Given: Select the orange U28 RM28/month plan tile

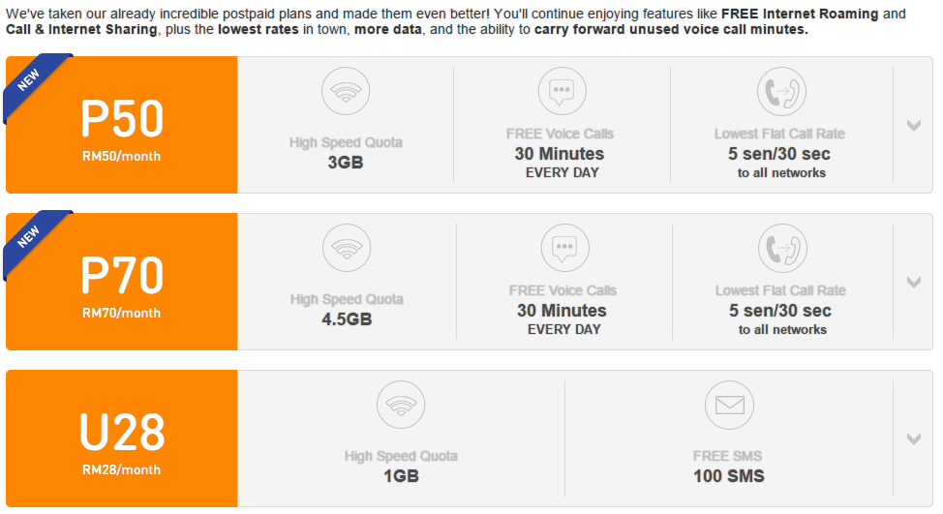Looking at the screenshot, I should pos(121,438).
